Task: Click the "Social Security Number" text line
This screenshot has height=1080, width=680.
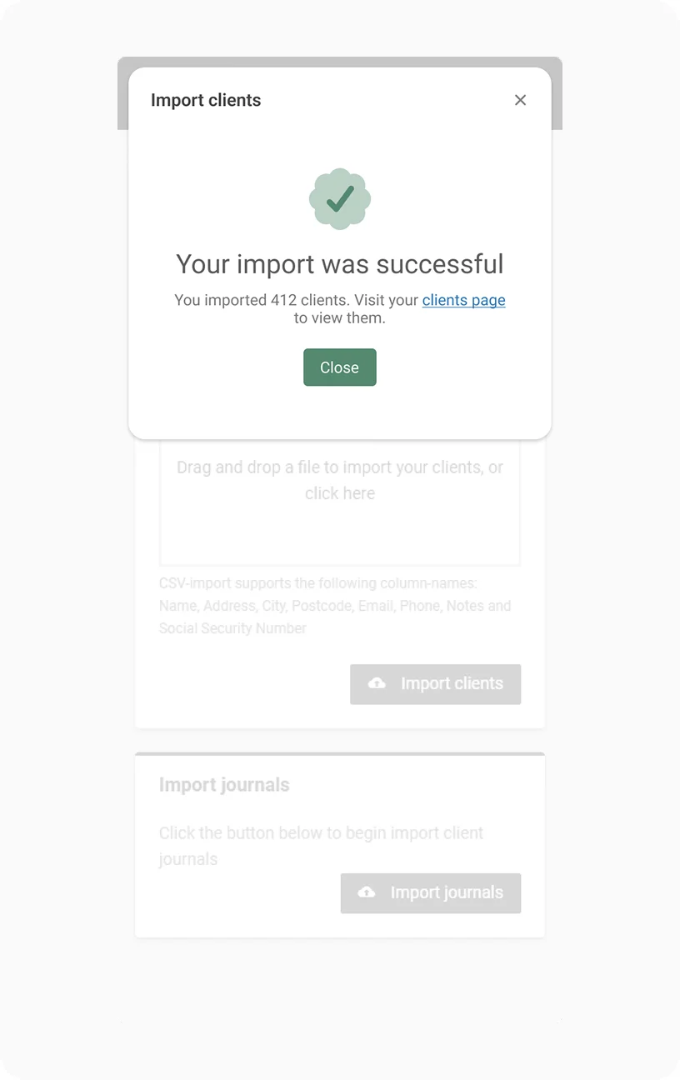Action: click(232, 628)
